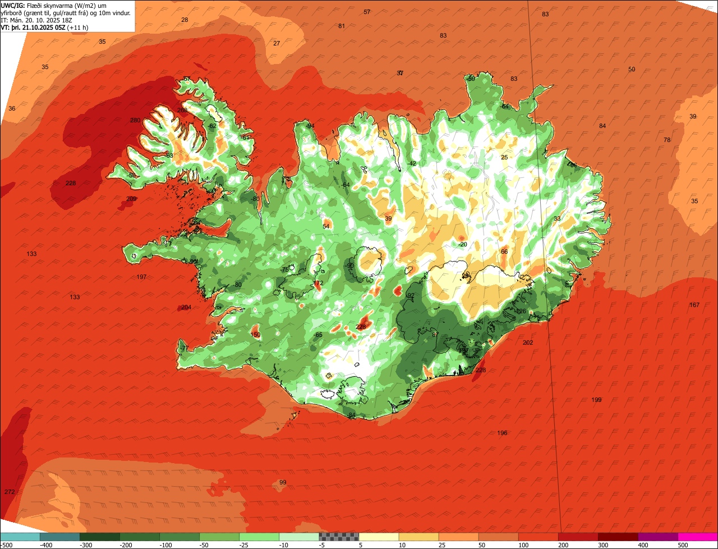
Task: Click the map value '36' at the western edge
Action: pos(12,108)
